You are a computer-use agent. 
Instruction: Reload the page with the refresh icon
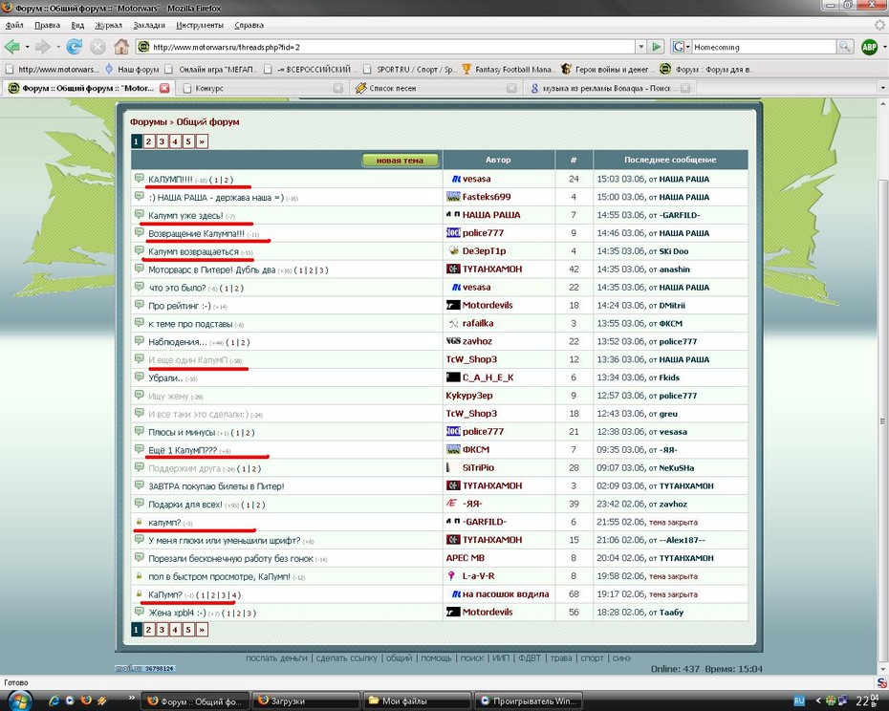click(75, 47)
